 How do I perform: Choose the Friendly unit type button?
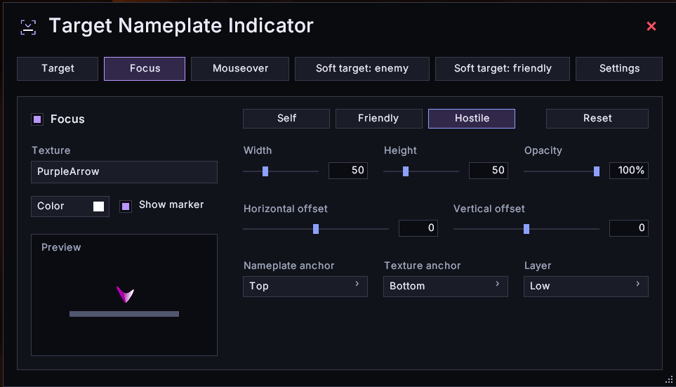click(378, 119)
